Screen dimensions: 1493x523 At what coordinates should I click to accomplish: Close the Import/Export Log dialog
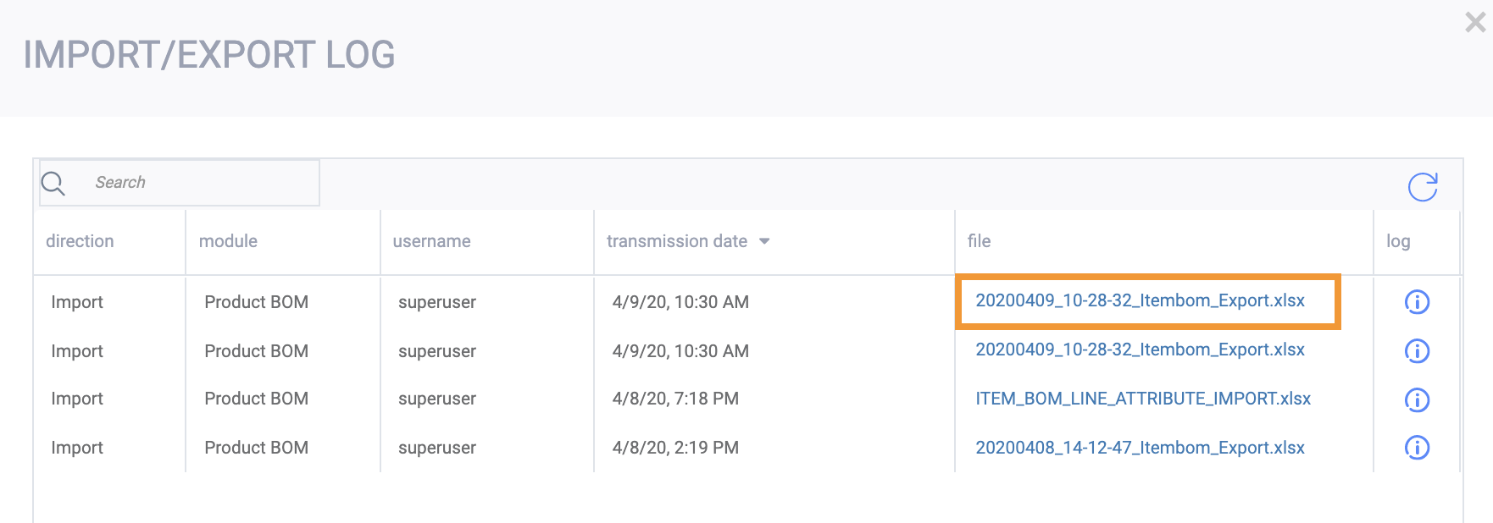pyautogui.click(x=1474, y=23)
